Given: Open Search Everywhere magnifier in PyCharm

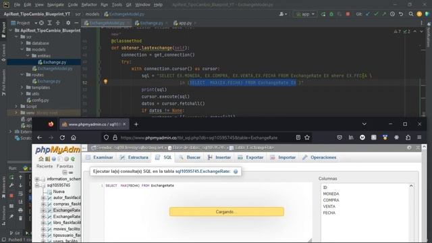Looking at the screenshot, I should point(411,14).
